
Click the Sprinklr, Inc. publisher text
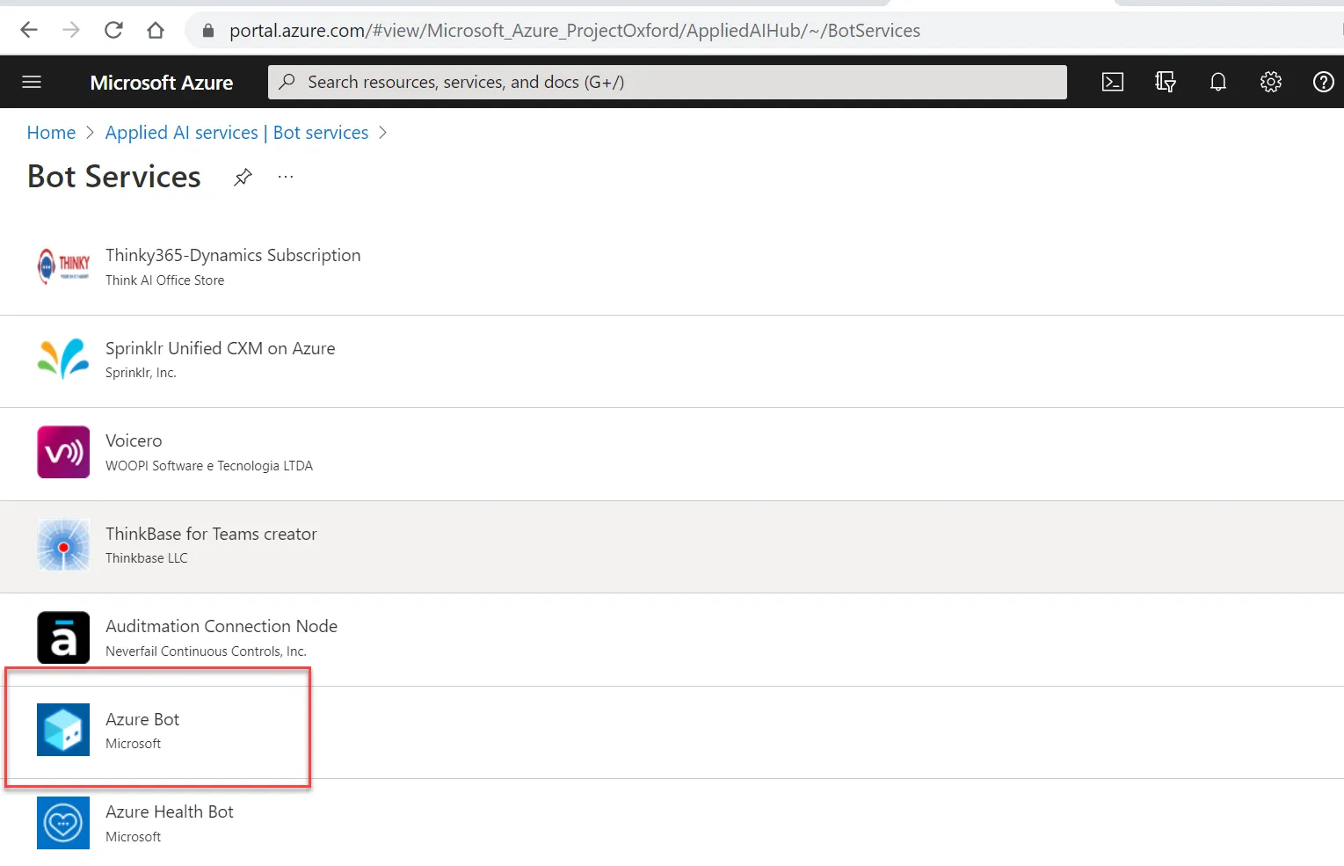coord(141,373)
